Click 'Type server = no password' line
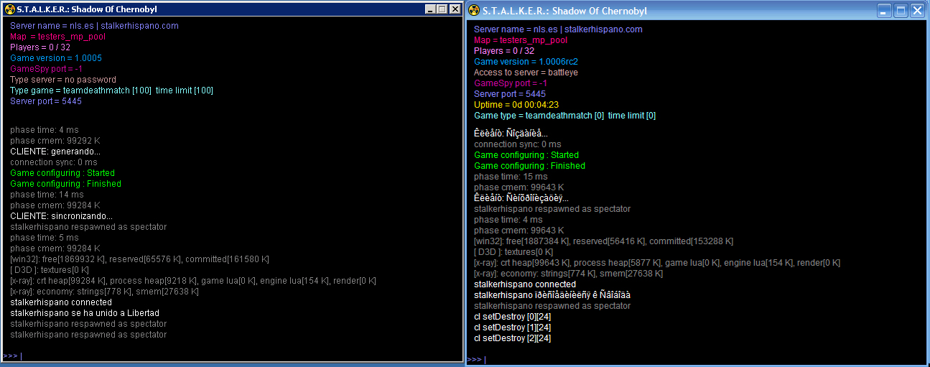The height and width of the screenshot is (367, 930). click(63, 80)
